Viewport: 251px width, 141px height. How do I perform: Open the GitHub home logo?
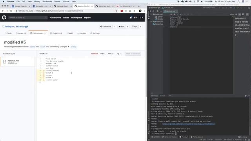[4, 17]
